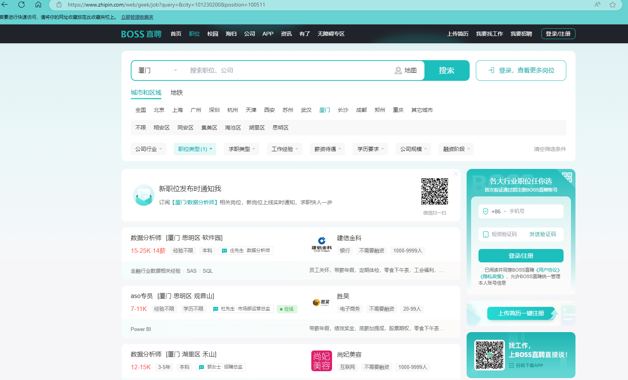Click the browser address bar URL
Viewport: 628px width, 380px height.
click(166, 5)
